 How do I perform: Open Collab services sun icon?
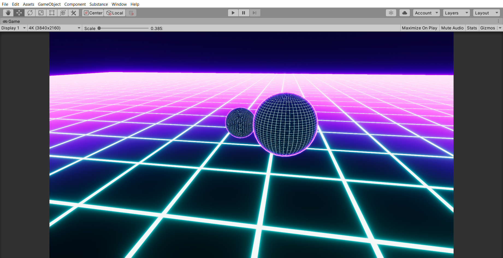click(391, 13)
